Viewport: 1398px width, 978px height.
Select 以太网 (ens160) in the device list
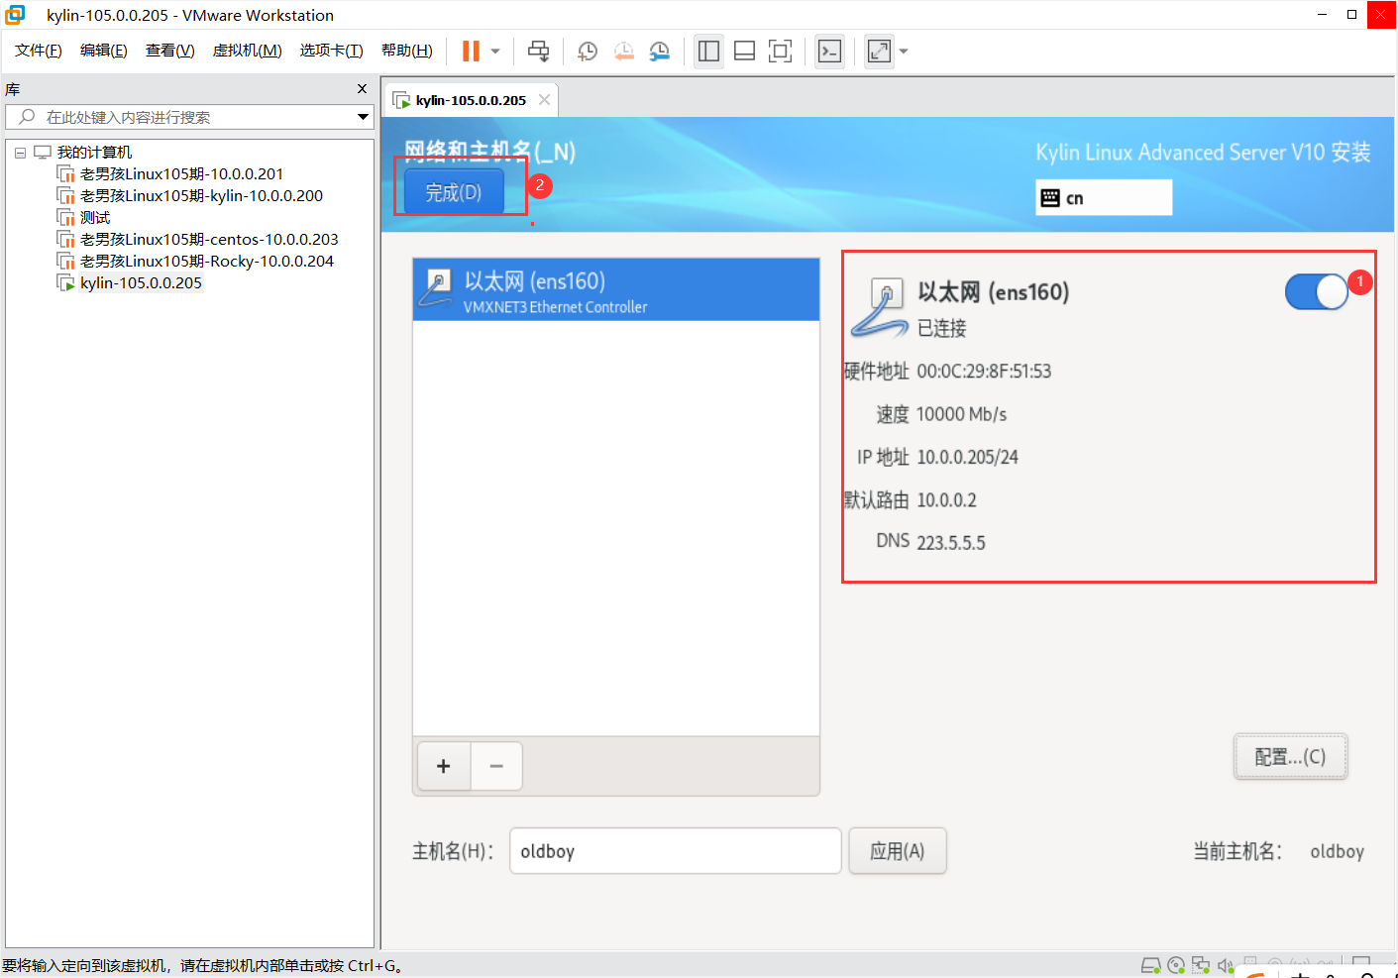coord(616,290)
